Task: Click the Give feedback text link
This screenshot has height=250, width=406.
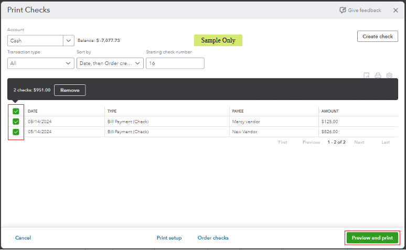Action: click(365, 10)
